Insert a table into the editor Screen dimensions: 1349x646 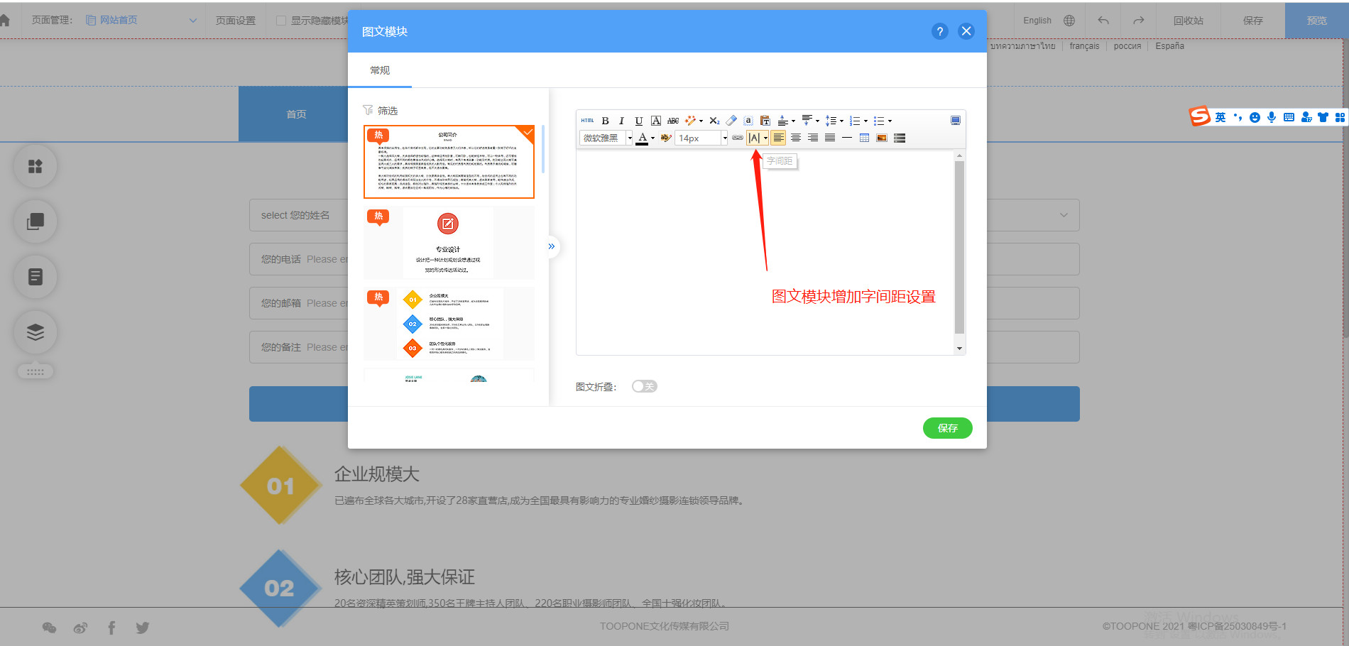[864, 138]
